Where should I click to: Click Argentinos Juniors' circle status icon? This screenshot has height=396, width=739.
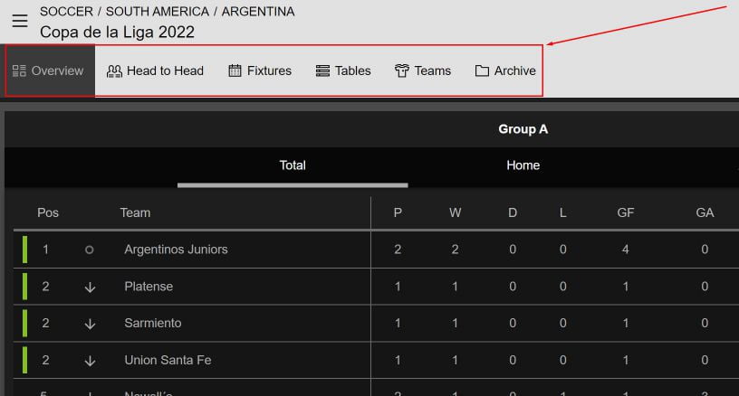pyautogui.click(x=89, y=250)
